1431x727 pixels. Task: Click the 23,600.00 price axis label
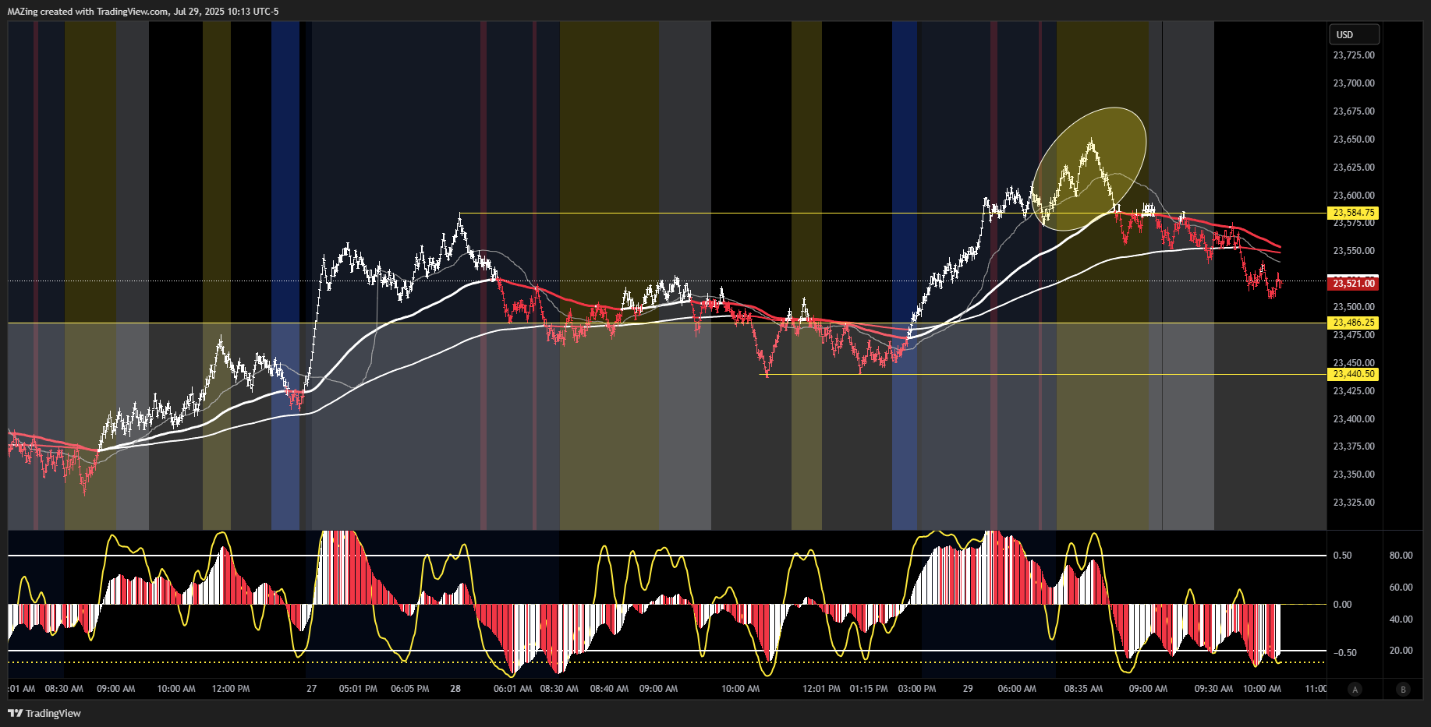[x=1354, y=196]
